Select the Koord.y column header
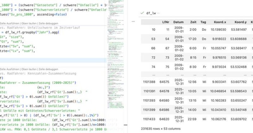The image size is (253, 133). 240,22
